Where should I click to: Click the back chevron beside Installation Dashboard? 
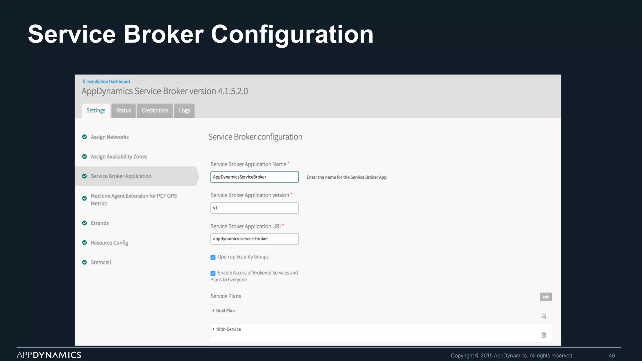tap(84, 81)
